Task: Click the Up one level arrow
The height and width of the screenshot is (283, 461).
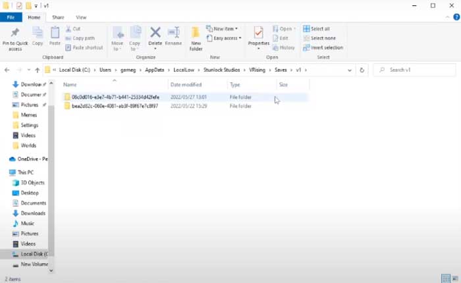Action: (x=37, y=70)
